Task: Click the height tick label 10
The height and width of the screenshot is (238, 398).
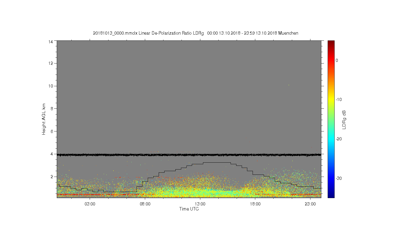Action: pyautogui.click(x=51, y=86)
